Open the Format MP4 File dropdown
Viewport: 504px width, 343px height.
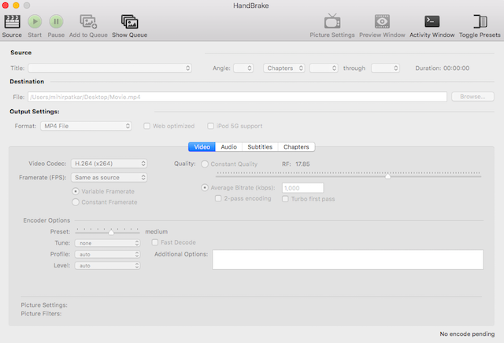pos(86,126)
